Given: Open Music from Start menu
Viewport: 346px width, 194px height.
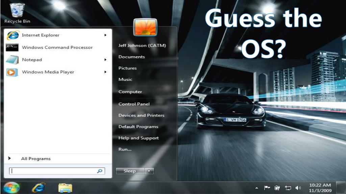Looking at the screenshot, I should coord(125,79).
